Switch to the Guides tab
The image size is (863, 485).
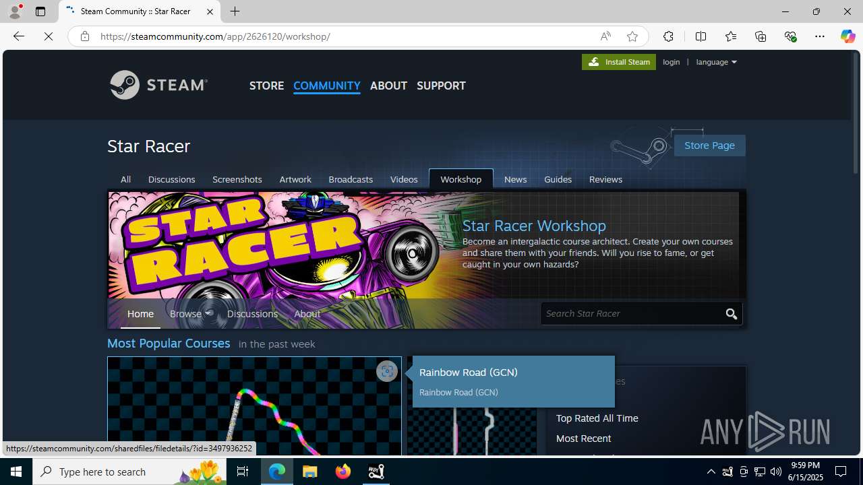point(558,179)
